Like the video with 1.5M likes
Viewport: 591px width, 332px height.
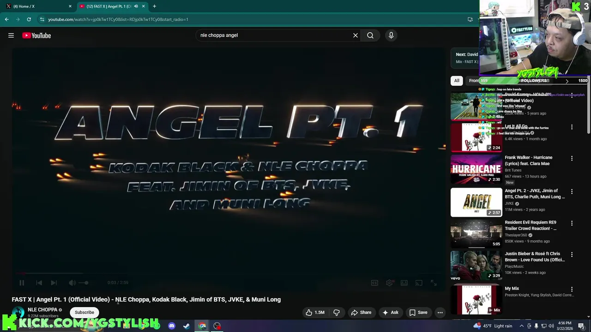[315, 312]
